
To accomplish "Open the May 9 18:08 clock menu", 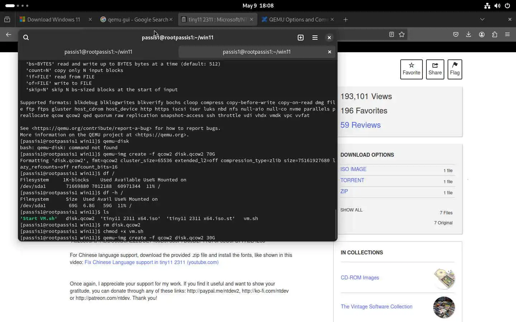I will pyautogui.click(x=258, y=6).
